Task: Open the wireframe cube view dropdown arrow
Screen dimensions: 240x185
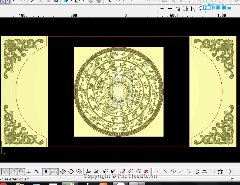Action: click(83, 1)
